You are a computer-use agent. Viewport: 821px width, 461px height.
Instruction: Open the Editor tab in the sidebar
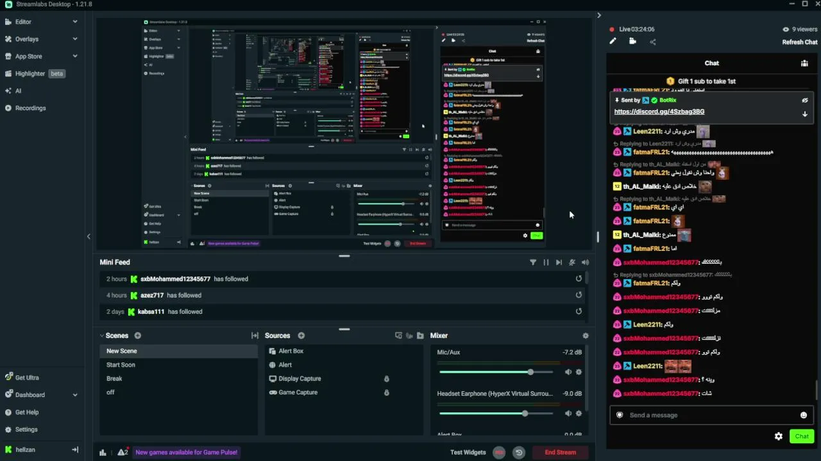(x=23, y=22)
